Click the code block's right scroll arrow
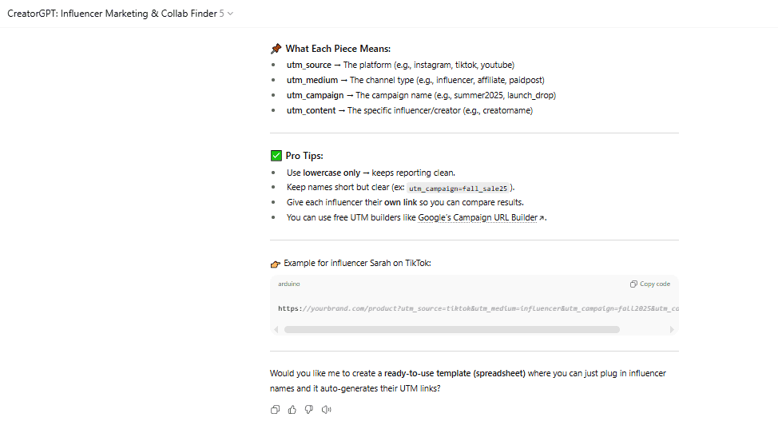The image size is (778, 437). point(672,329)
